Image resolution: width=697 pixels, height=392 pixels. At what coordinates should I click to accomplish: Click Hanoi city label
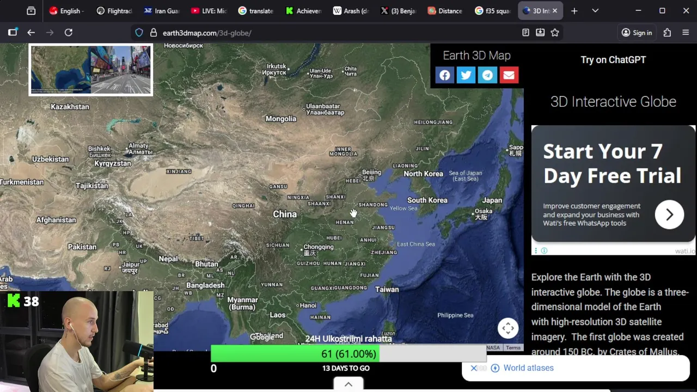pos(308,305)
